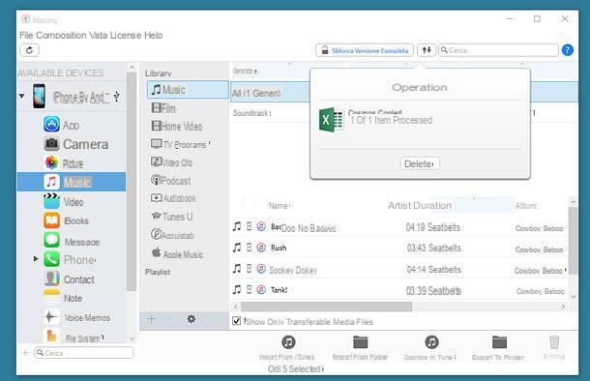Image resolution: width=590 pixels, height=381 pixels.
Task: Open the iBooks section
Action: pyautogui.click(x=66, y=220)
